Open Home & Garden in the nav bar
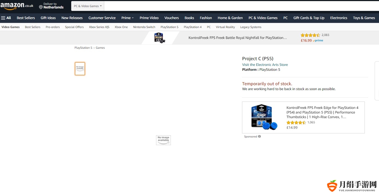The height and width of the screenshot is (193, 379). pos(230,18)
